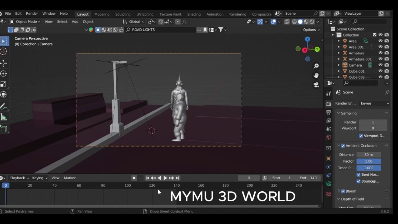The width and height of the screenshot is (398, 224).
Task: Expand the Bloom panel
Action: (339, 191)
